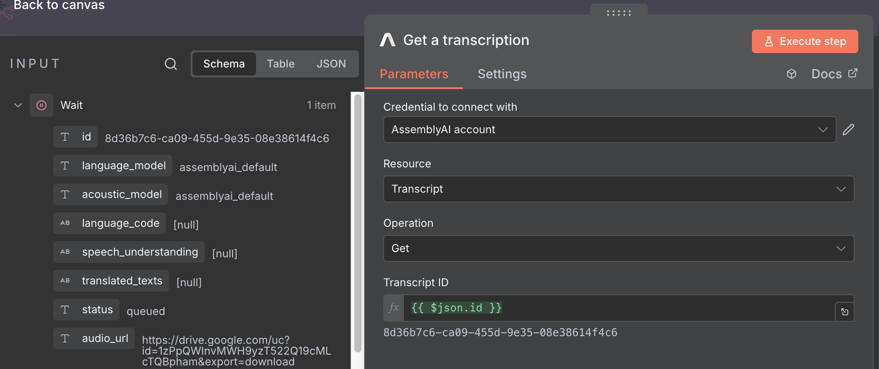Select the Parameters tab
Viewport: 879px width, 369px height.
pyautogui.click(x=414, y=74)
